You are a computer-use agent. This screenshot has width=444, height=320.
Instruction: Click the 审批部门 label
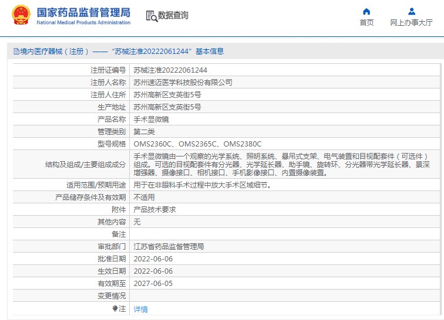pos(112,247)
